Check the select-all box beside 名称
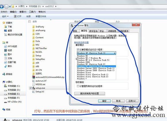Image resolution: width=167 pixels, height=121 pixels. pyautogui.click(x=29, y=22)
